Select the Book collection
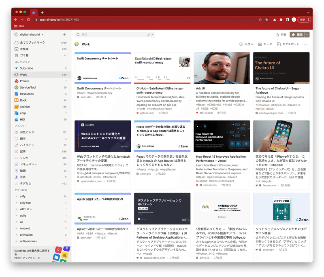The height and width of the screenshot is (277, 324). [41, 100]
